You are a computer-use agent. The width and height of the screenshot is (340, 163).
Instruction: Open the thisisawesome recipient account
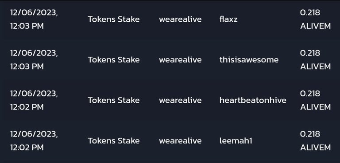(249, 60)
